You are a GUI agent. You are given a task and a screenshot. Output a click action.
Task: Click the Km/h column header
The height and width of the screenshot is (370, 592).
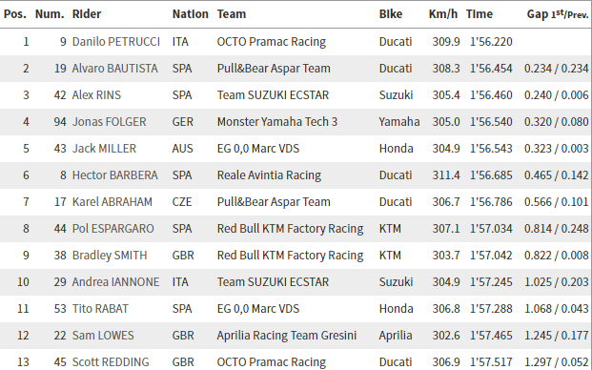coord(443,14)
